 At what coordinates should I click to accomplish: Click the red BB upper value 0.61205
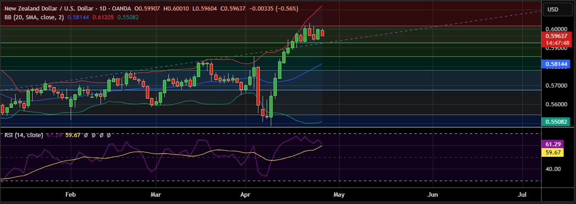tap(103, 17)
